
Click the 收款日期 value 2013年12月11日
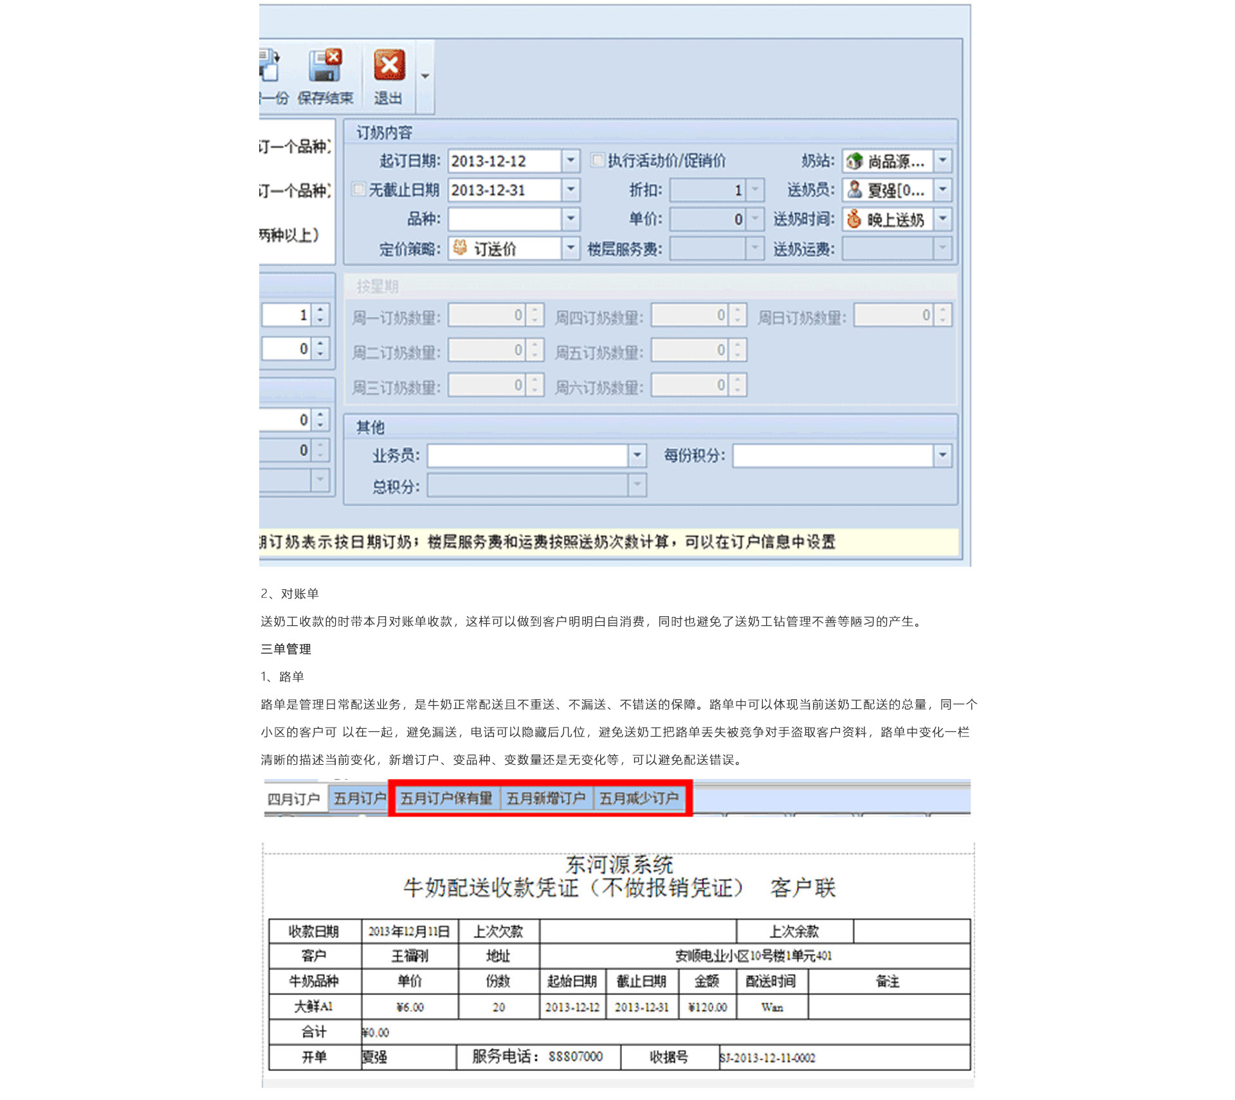pyautogui.click(x=409, y=931)
